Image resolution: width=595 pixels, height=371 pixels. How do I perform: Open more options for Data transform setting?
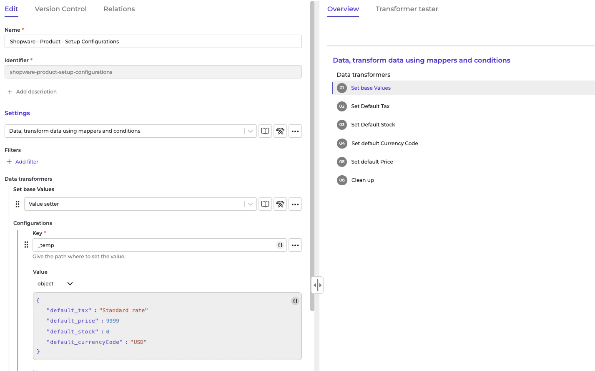pyautogui.click(x=295, y=131)
